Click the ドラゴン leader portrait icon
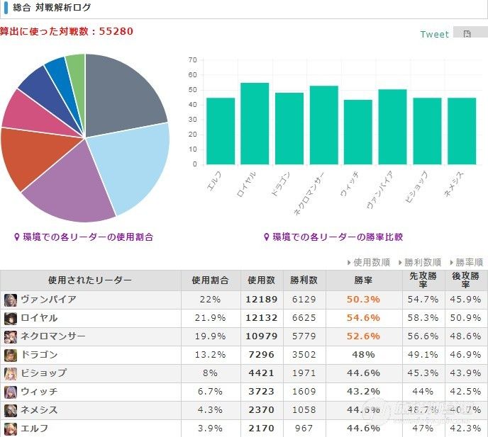 pyautogui.click(x=11, y=356)
